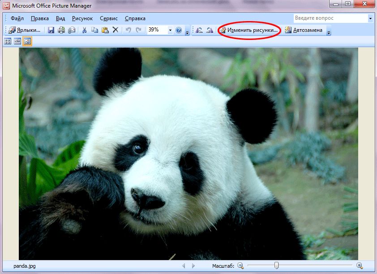Click the Масштаб zoom slider handle
Viewport: 377px width, 274px height.
click(x=276, y=265)
